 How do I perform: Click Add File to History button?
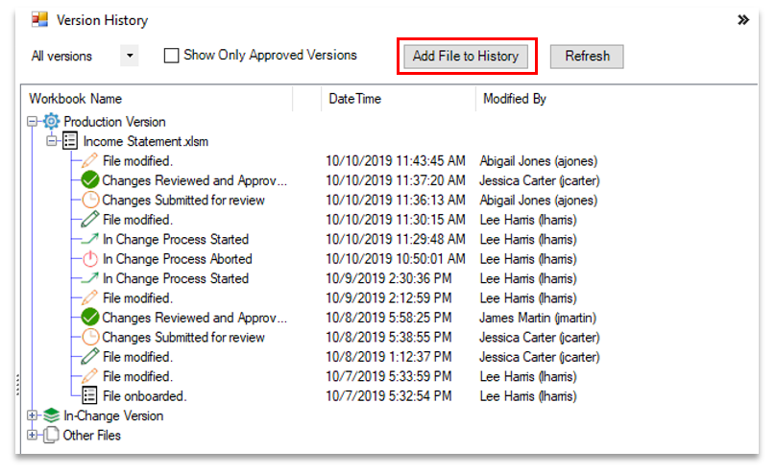coord(466,56)
